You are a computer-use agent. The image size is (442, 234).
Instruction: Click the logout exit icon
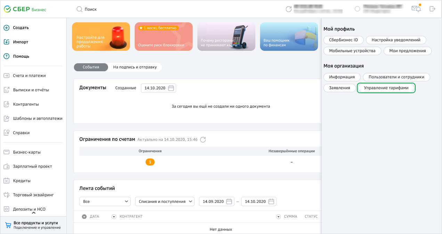coord(432,9)
